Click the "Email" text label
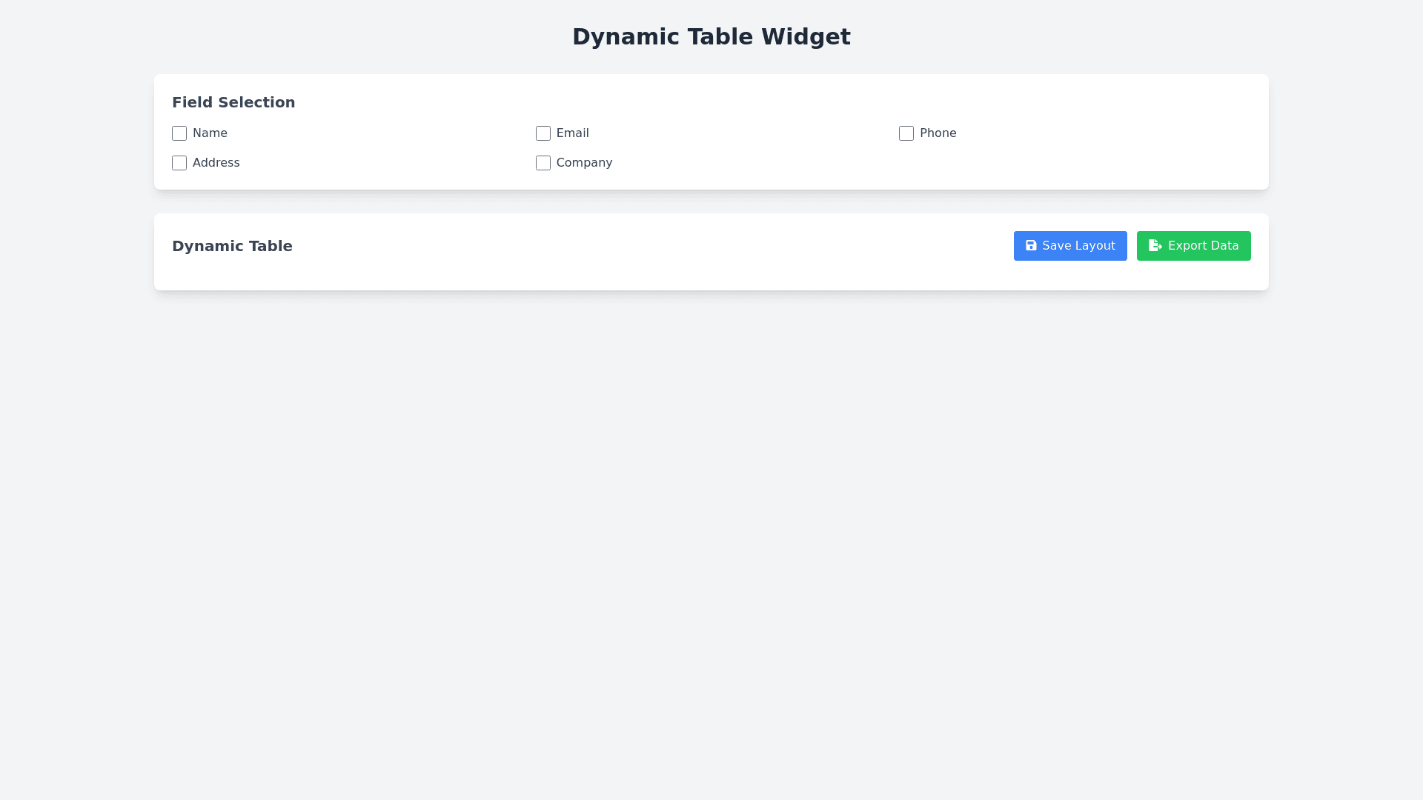Screen dimensions: 1423x800 [x=572, y=133]
